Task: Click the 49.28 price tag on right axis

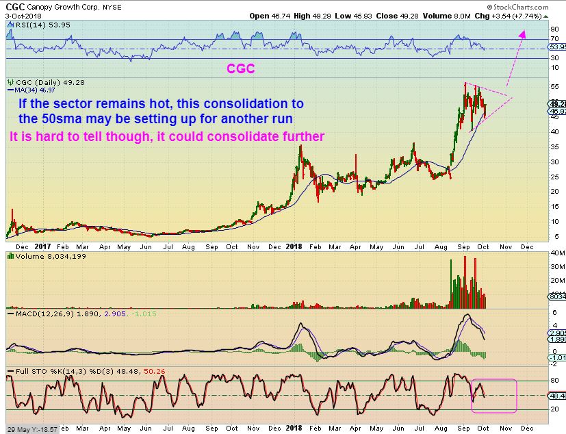Action: coord(557,104)
